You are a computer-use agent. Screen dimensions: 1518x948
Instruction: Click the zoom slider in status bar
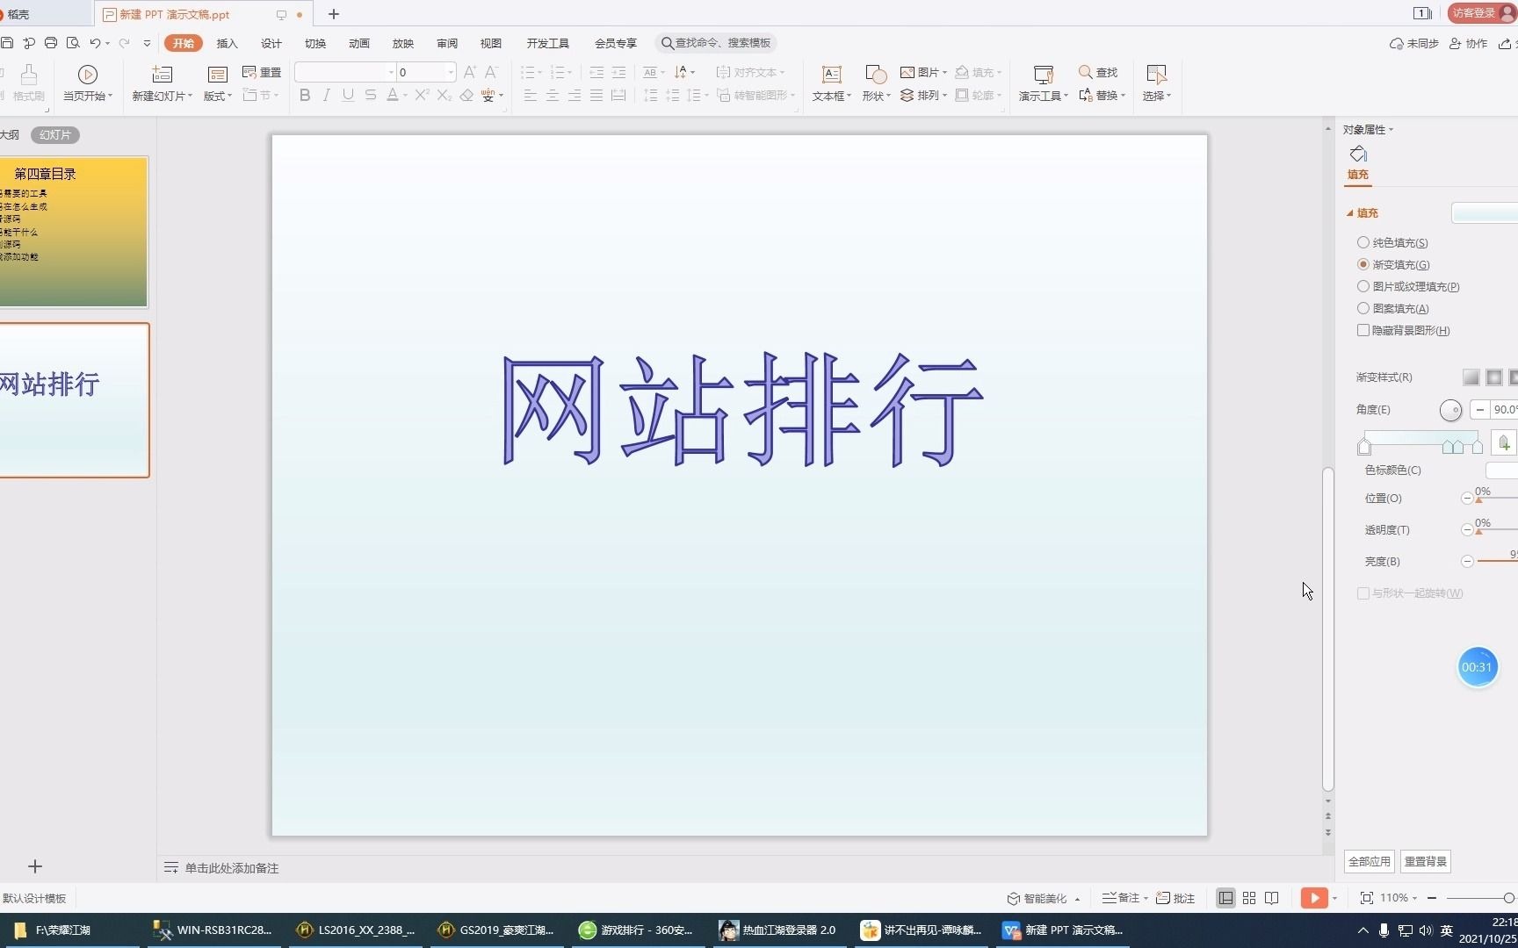tap(1480, 898)
